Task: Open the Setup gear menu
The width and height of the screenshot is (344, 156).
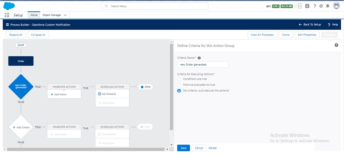Action: pyautogui.click(x=321, y=6)
